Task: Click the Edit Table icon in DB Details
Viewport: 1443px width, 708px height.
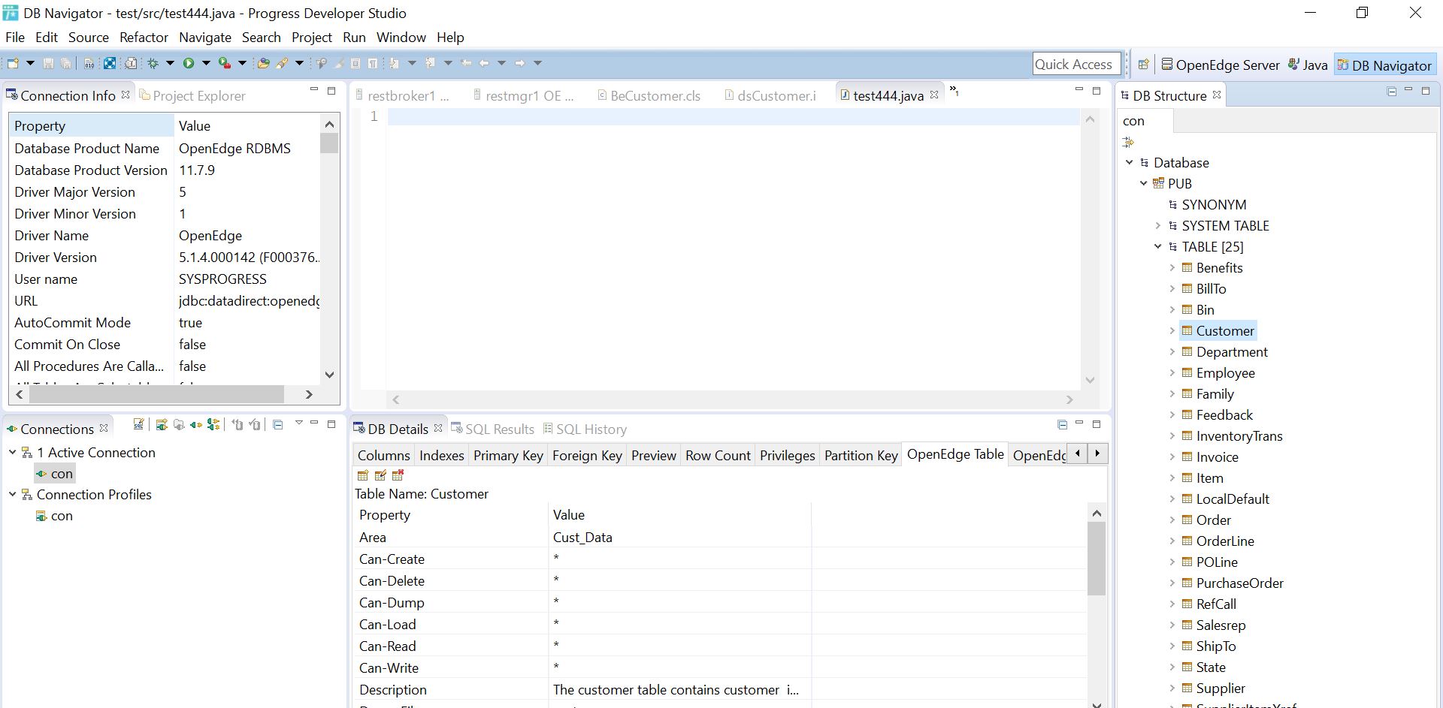Action: coord(381,476)
